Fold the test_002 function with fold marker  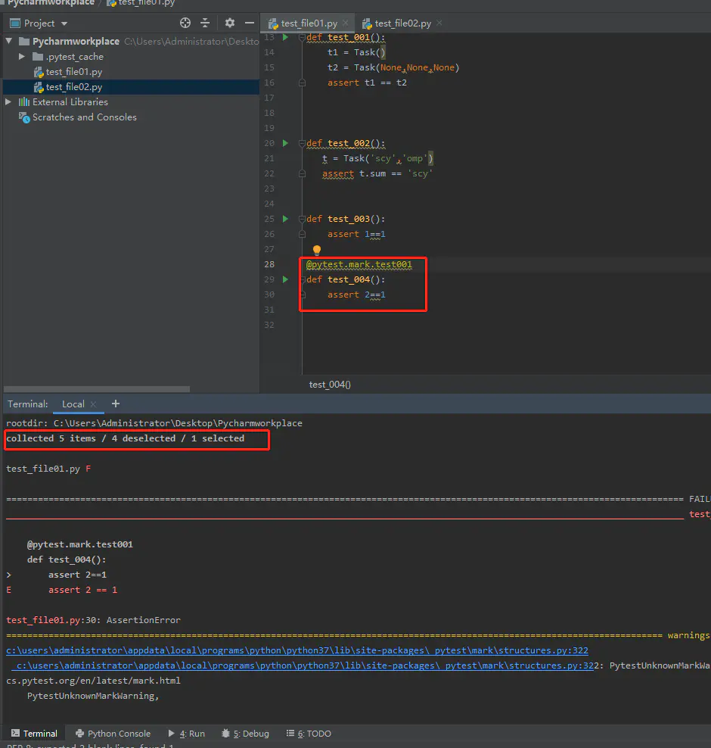coord(302,143)
